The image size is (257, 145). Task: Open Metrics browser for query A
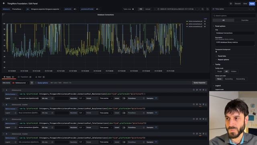(x=11, y=94)
